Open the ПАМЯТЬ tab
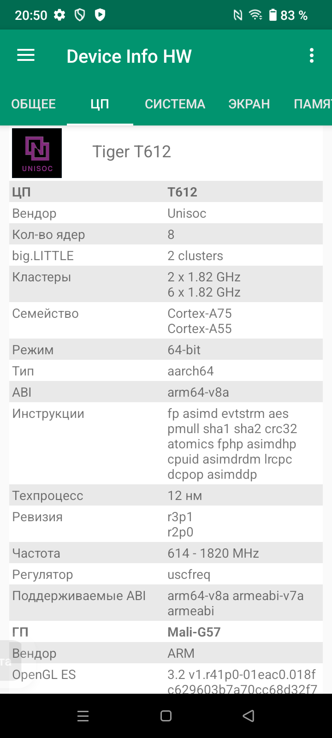This screenshot has width=332, height=738. tap(313, 104)
